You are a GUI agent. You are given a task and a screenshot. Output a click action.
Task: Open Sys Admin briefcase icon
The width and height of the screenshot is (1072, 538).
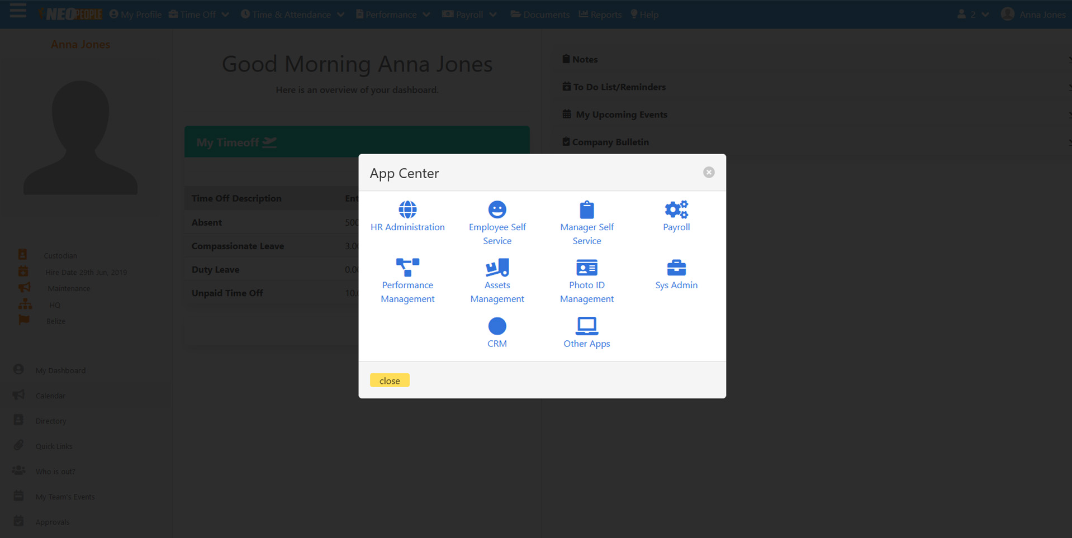coord(676,268)
